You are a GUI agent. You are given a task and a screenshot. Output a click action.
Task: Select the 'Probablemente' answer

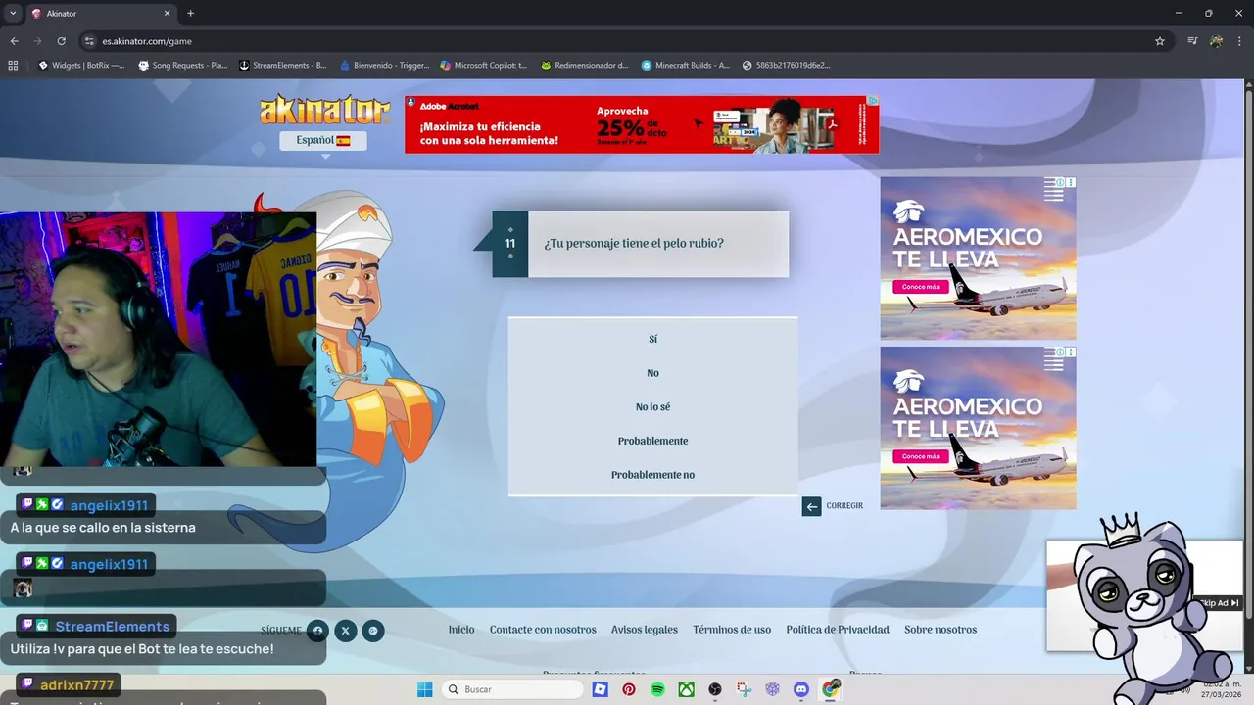pyautogui.click(x=652, y=442)
